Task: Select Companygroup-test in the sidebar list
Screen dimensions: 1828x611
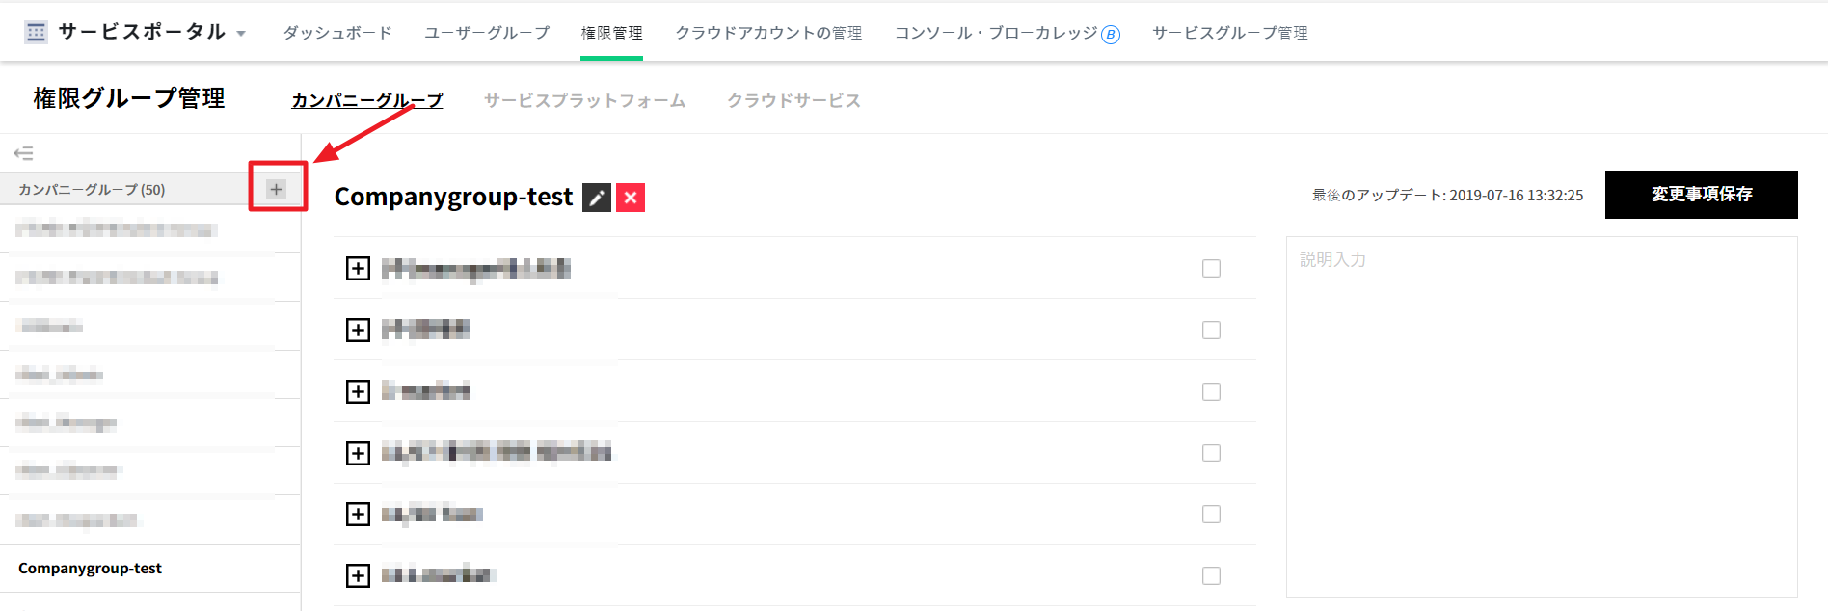Action: pyautogui.click(x=91, y=569)
